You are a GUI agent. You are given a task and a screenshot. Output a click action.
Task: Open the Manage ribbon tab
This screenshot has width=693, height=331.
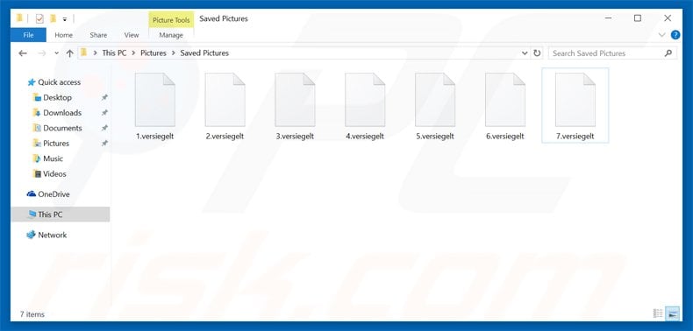pyautogui.click(x=171, y=35)
